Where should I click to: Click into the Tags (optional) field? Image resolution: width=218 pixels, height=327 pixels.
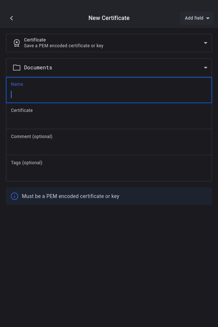(x=109, y=173)
